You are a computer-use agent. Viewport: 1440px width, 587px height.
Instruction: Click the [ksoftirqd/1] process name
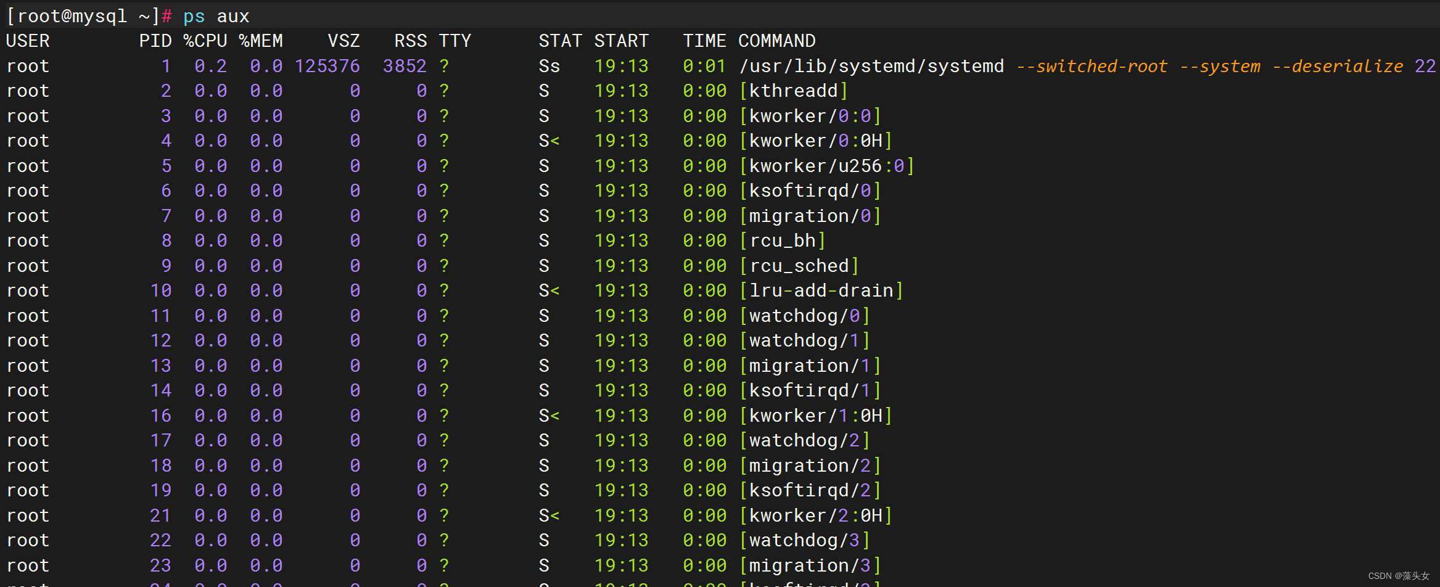pyautogui.click(x=811, y=391)
